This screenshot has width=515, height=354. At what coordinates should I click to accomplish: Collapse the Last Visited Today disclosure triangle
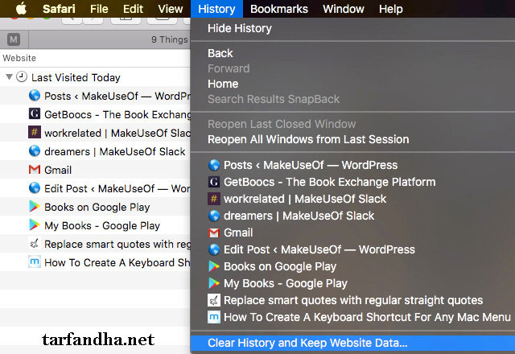coord(9,77)
